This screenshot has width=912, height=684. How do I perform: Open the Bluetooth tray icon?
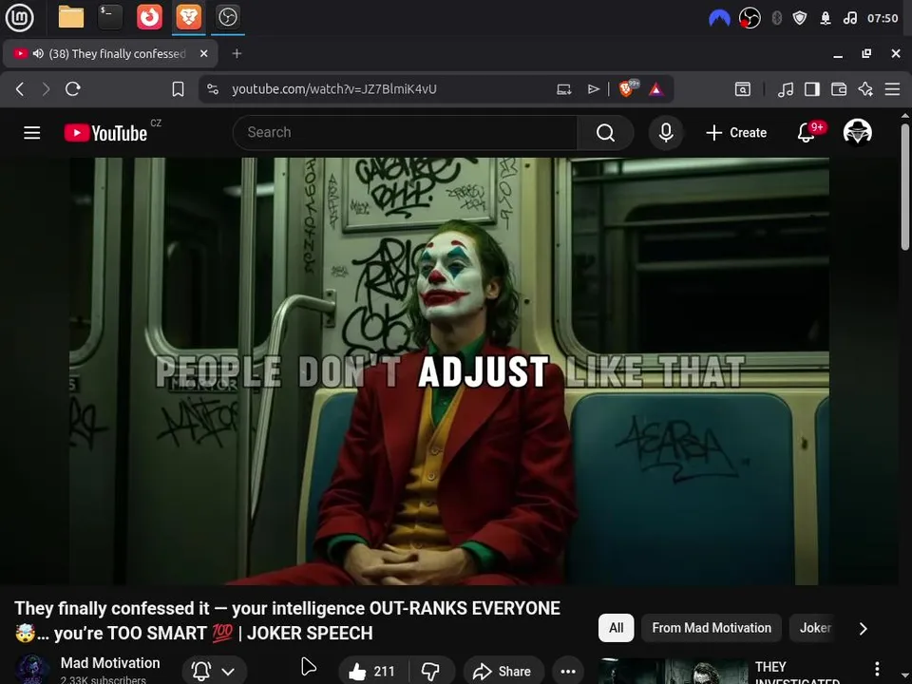pyautogui.click(x=776, y=18)
